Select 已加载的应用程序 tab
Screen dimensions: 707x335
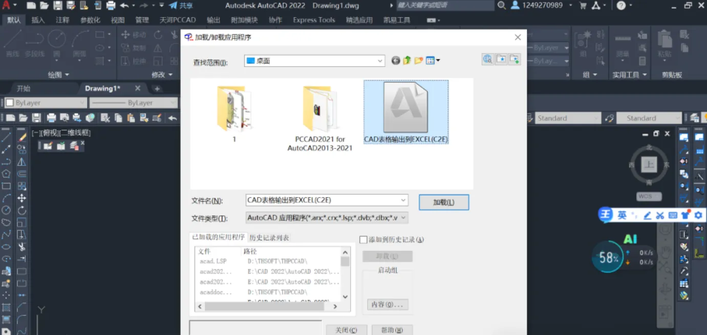tap(218, 237)
